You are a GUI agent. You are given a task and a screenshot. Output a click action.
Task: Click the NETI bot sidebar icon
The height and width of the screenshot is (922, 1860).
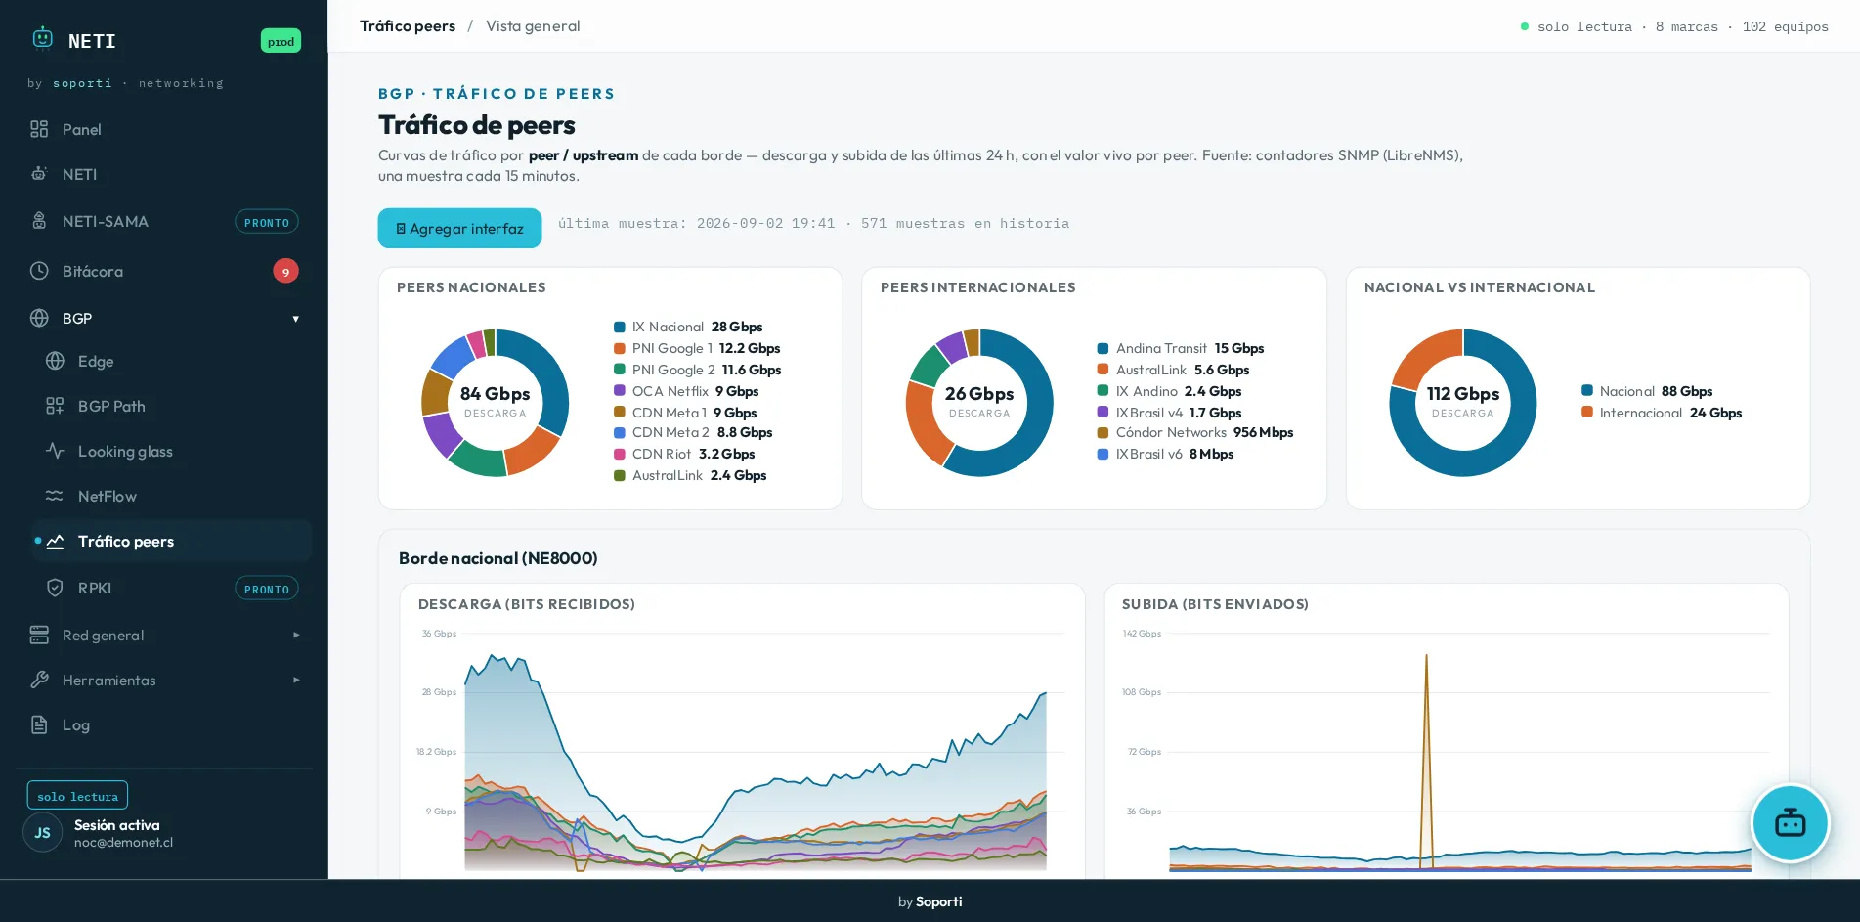[39, 174]
